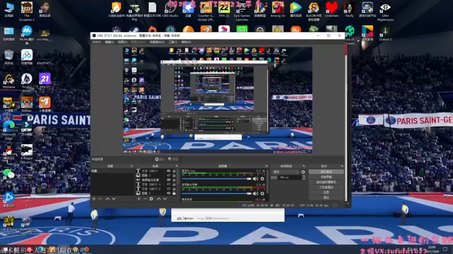Click the 停止推流 streaming button
This screenshot has width=453, height=254.
(326, 172)
